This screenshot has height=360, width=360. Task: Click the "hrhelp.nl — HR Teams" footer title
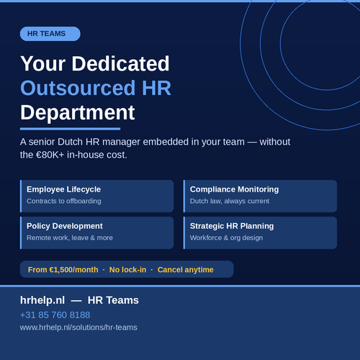pos(79,300)
